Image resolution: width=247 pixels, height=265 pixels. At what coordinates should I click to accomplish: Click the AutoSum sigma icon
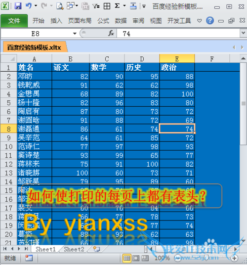(x=117, y=6)
